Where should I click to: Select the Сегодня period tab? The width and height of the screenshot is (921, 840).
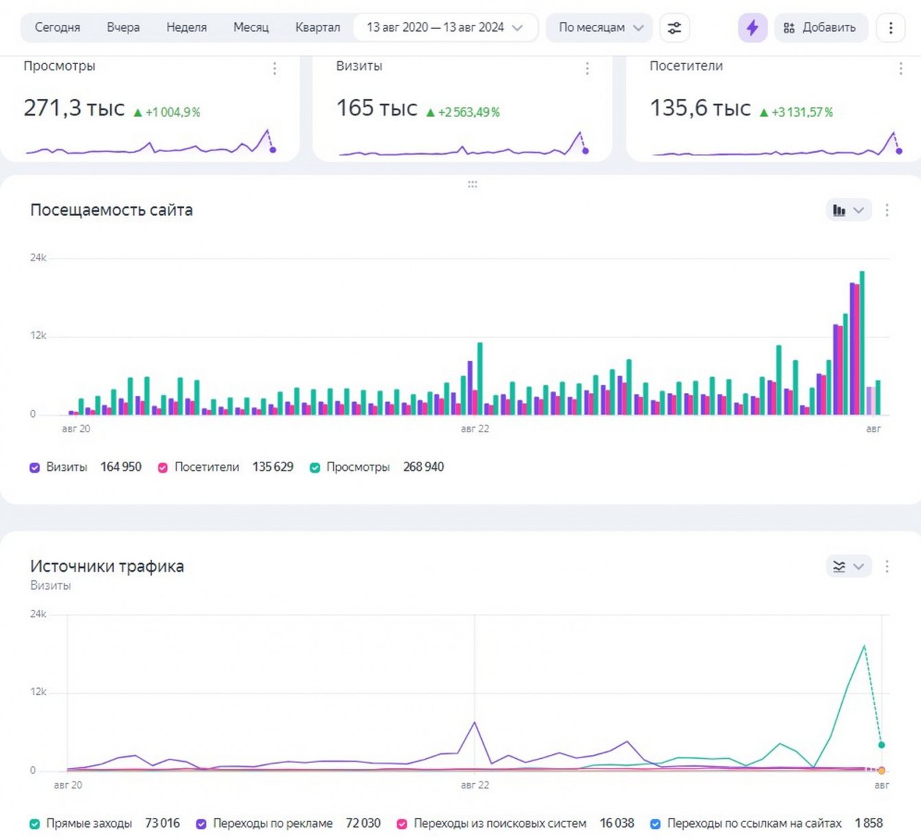(x=57, y=27)
